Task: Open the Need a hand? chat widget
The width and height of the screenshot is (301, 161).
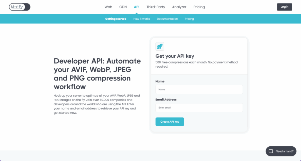Action: click(x=281, y=151)
